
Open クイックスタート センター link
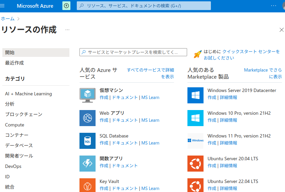click(x=251, y=52)
